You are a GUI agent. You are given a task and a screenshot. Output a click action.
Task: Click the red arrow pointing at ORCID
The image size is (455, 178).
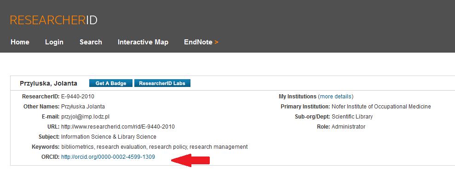[x=190, y=161]
